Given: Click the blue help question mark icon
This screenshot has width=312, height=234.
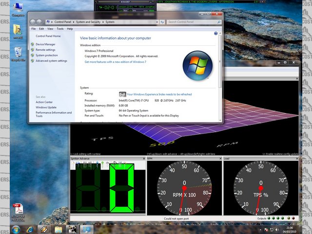Looking at the screenshot, I should tap(215, 34).
